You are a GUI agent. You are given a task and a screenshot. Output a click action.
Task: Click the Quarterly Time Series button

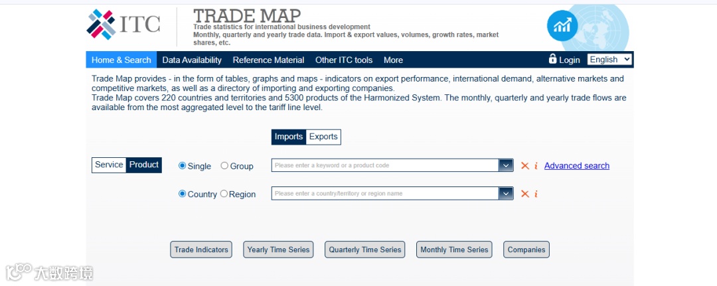365,250
